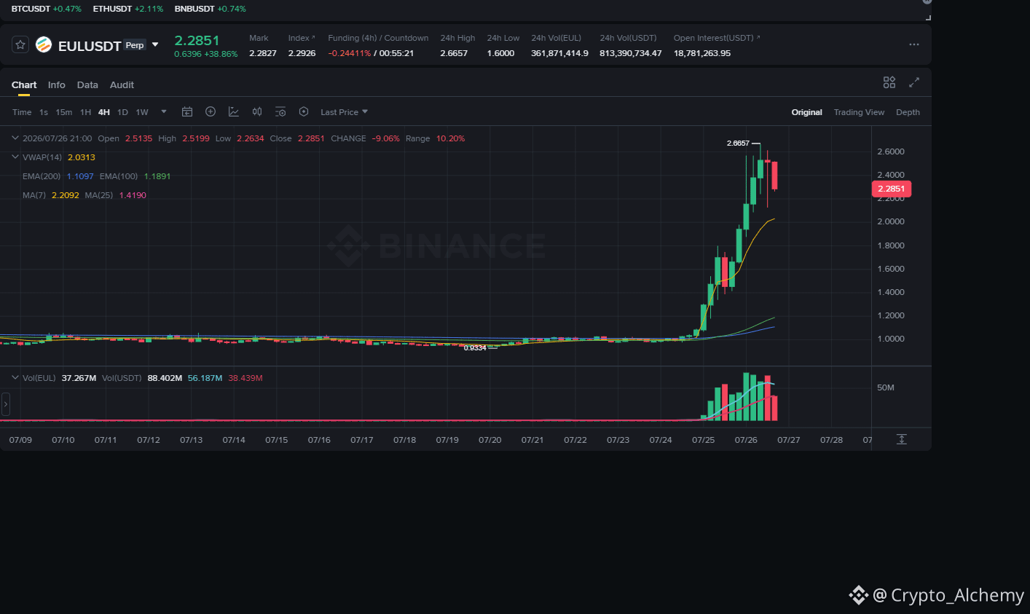The width and height of the screenshot is (1030, 614).
Task: Select the 1s interval
Action: coord(44,112)
